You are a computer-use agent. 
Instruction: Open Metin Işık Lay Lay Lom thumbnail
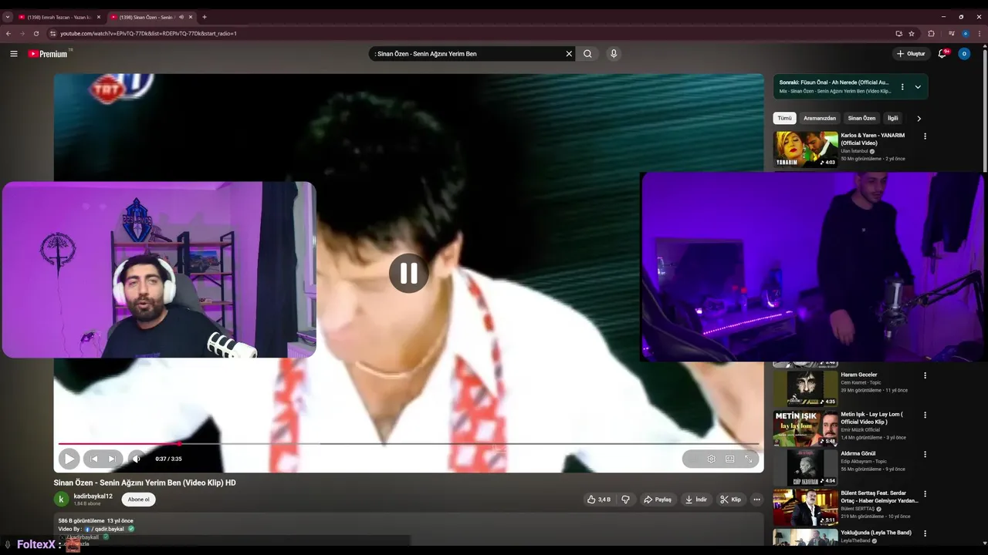click(805, 428)
